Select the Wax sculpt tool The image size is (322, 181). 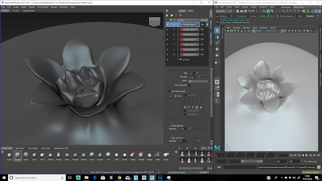[x=92, y=156]
